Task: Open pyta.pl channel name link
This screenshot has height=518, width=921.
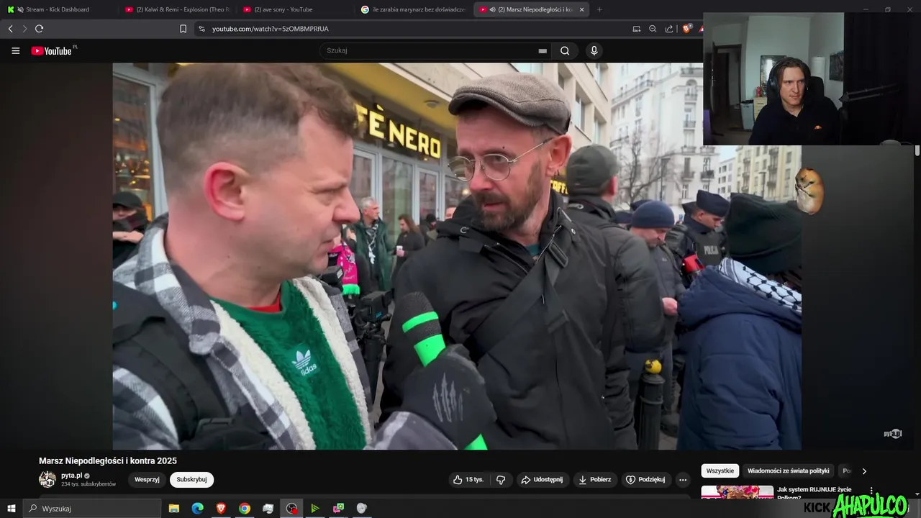Action: [x=71, y=476]
